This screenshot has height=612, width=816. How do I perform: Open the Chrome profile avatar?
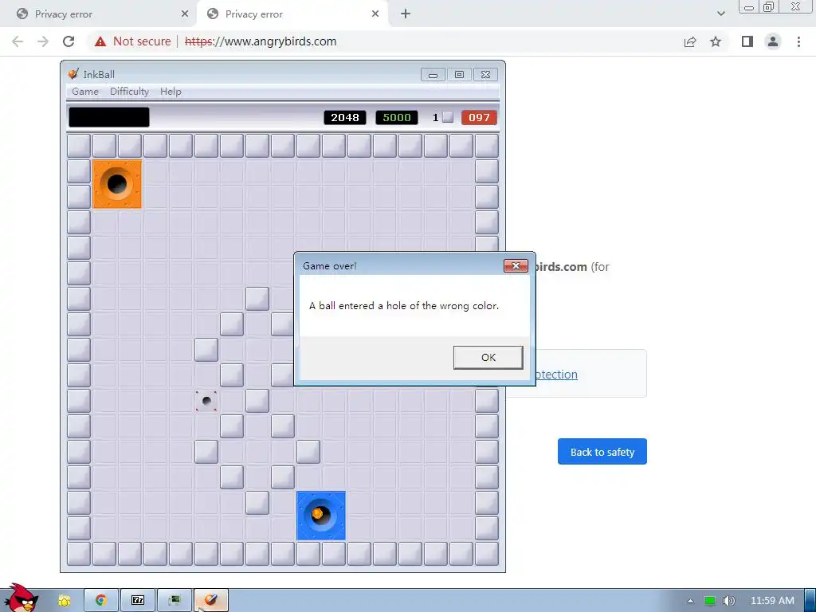coord(773,41)
